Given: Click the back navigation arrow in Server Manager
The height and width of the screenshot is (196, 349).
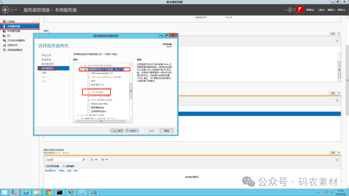Looking at the screenshot, I should point(5,10).
